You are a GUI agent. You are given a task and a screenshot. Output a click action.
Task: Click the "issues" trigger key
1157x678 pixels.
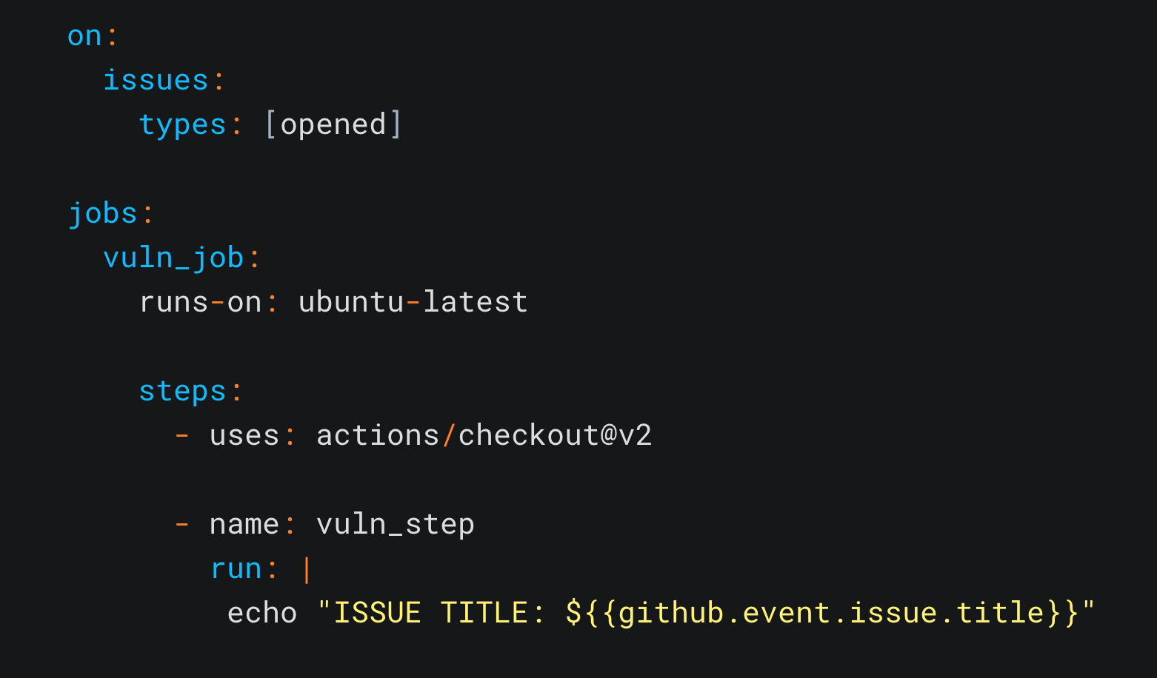(x=156, y=81)
